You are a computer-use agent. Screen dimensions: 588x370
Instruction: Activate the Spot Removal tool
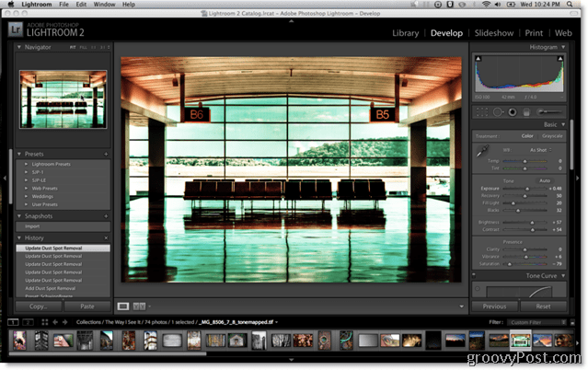tap(498, 111)
